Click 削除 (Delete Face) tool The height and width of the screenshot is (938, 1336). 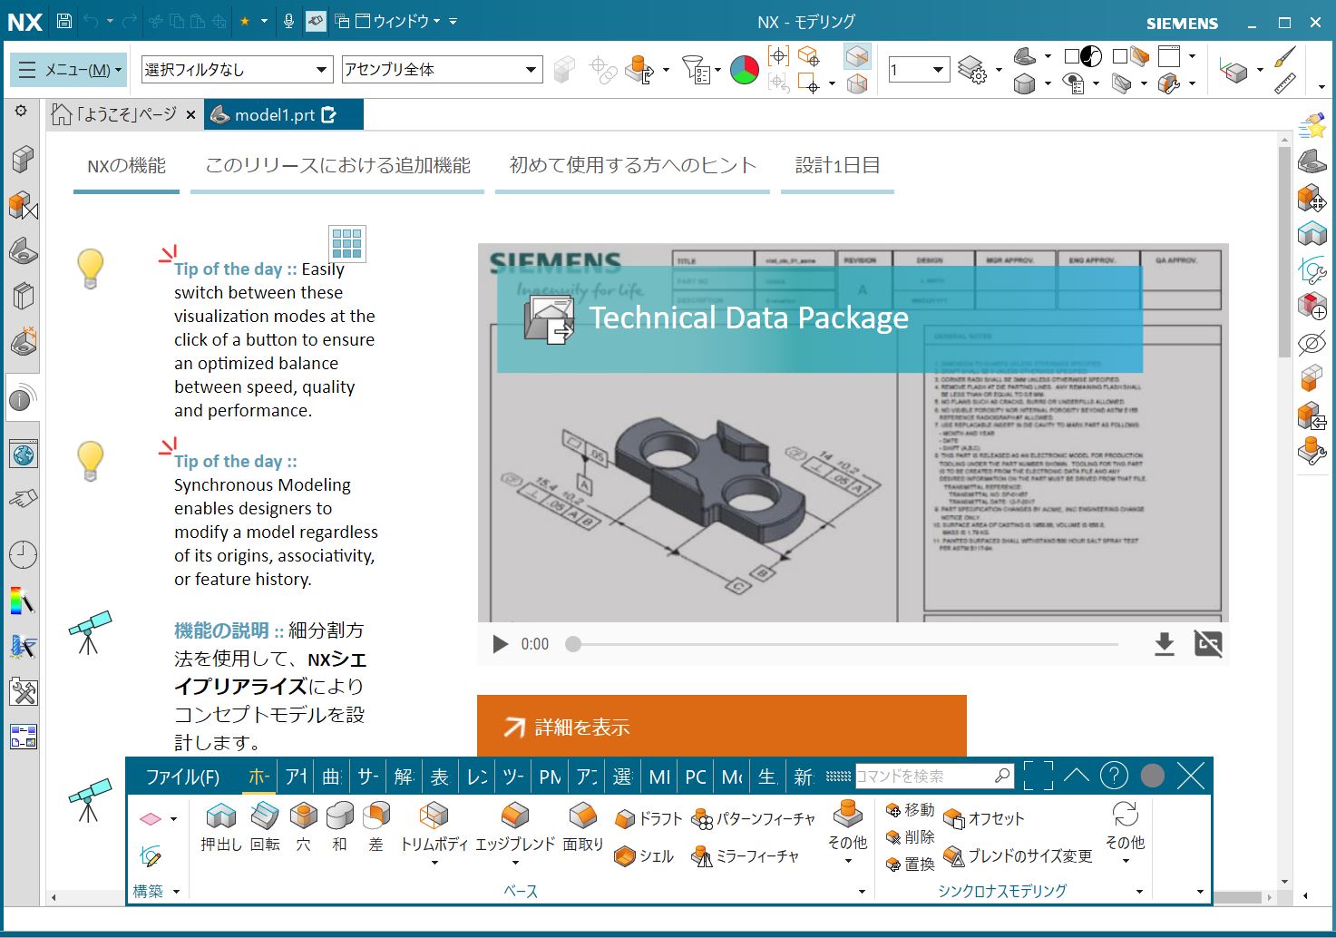910,836
